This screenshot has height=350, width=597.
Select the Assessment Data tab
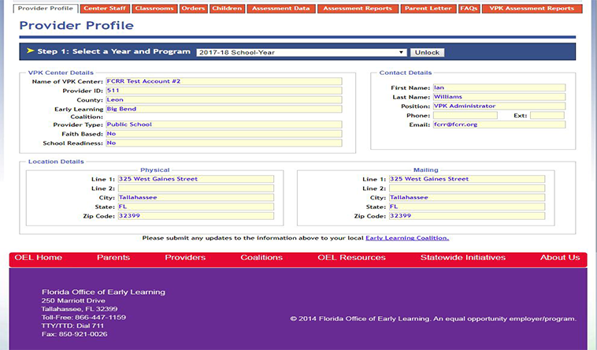281,9
